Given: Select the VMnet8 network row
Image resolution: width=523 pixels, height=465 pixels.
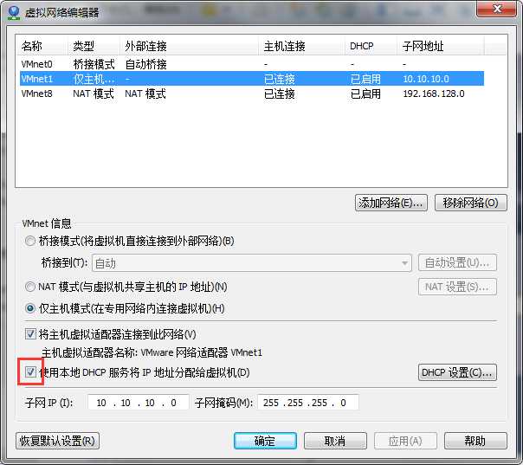Looking at the screenshot, I should pos(252,94).
